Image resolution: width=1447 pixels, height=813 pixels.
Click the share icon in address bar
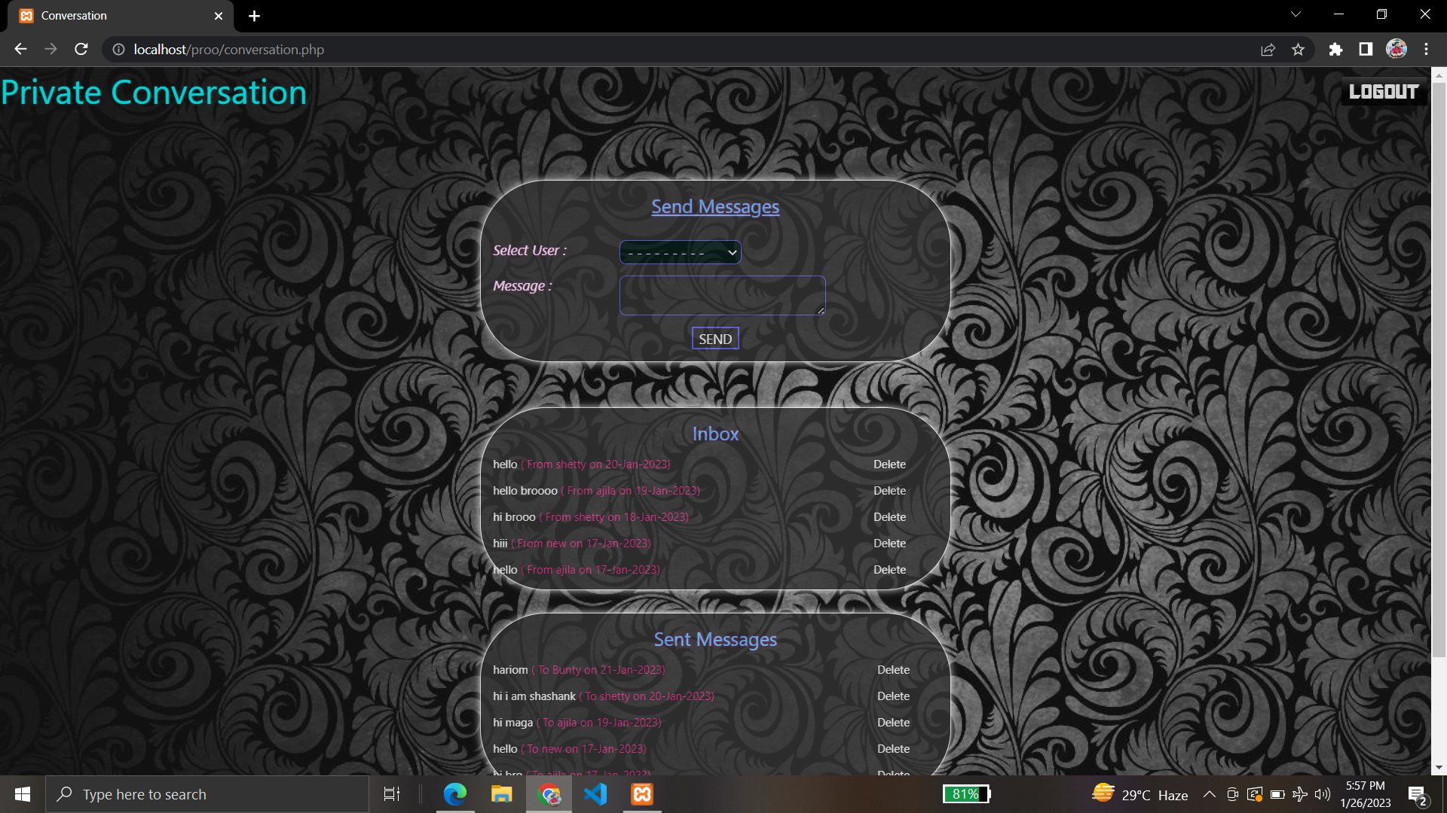1268,49
